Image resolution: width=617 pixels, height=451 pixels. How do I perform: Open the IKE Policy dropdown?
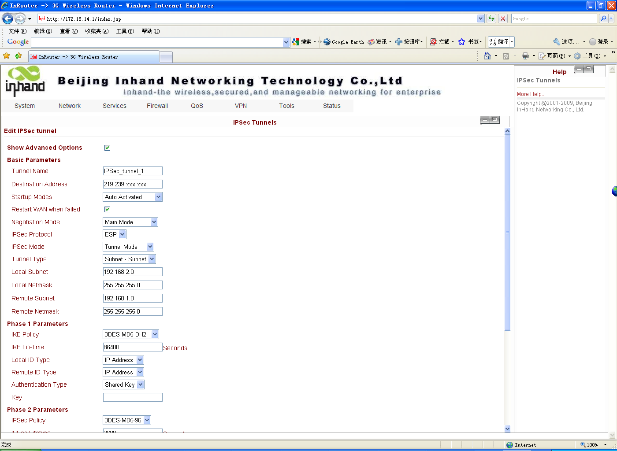coord(155,334)
